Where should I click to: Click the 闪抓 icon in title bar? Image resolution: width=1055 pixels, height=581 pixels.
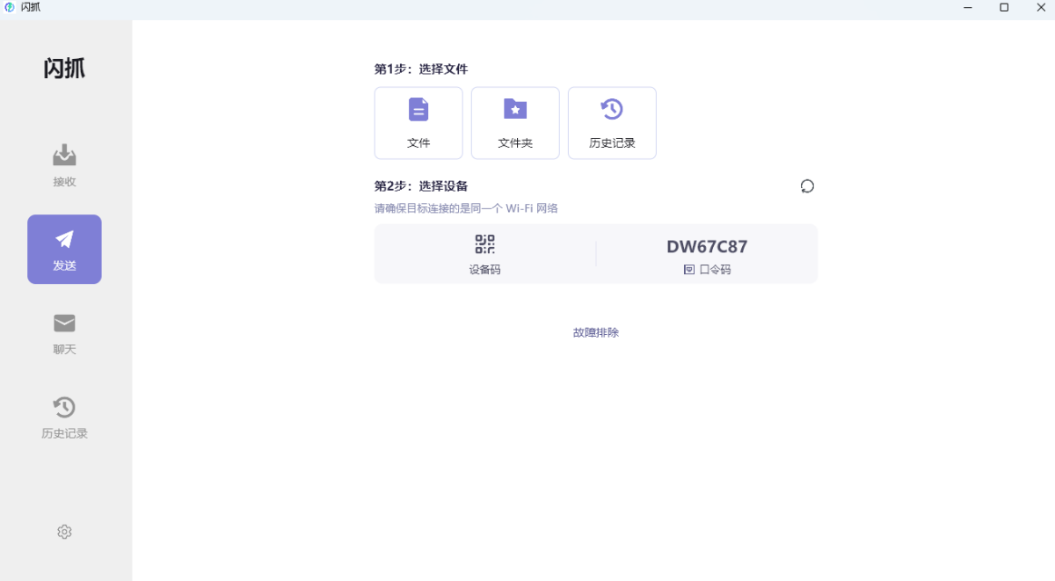point(10,7)
